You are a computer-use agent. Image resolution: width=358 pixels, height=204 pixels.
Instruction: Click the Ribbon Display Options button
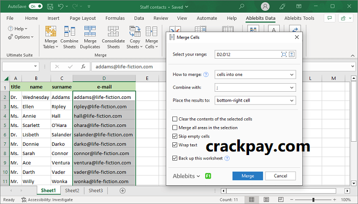299,6
